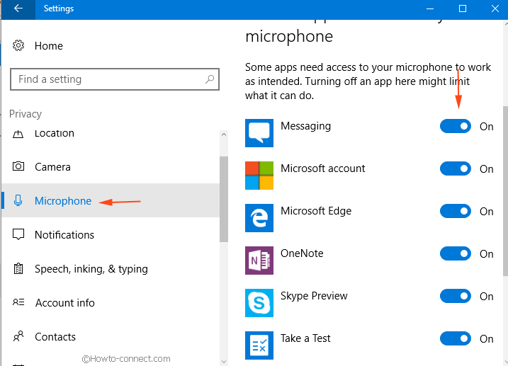Viewport: 508px width, 366px height.
Task: Click the OneNote label text
Action: (x=302, y=253)
